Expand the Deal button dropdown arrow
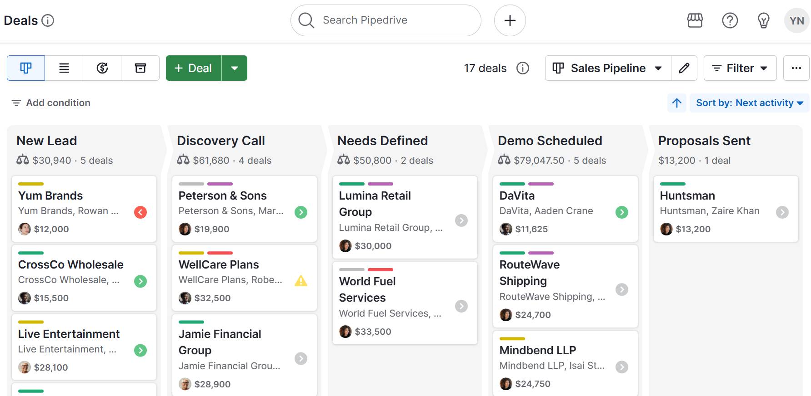The image size is (811, 396). 235,68
